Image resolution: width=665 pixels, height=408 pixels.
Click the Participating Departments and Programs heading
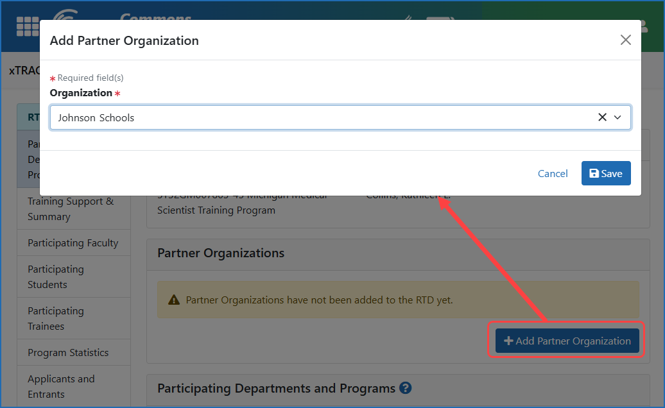tap(276, 388)
